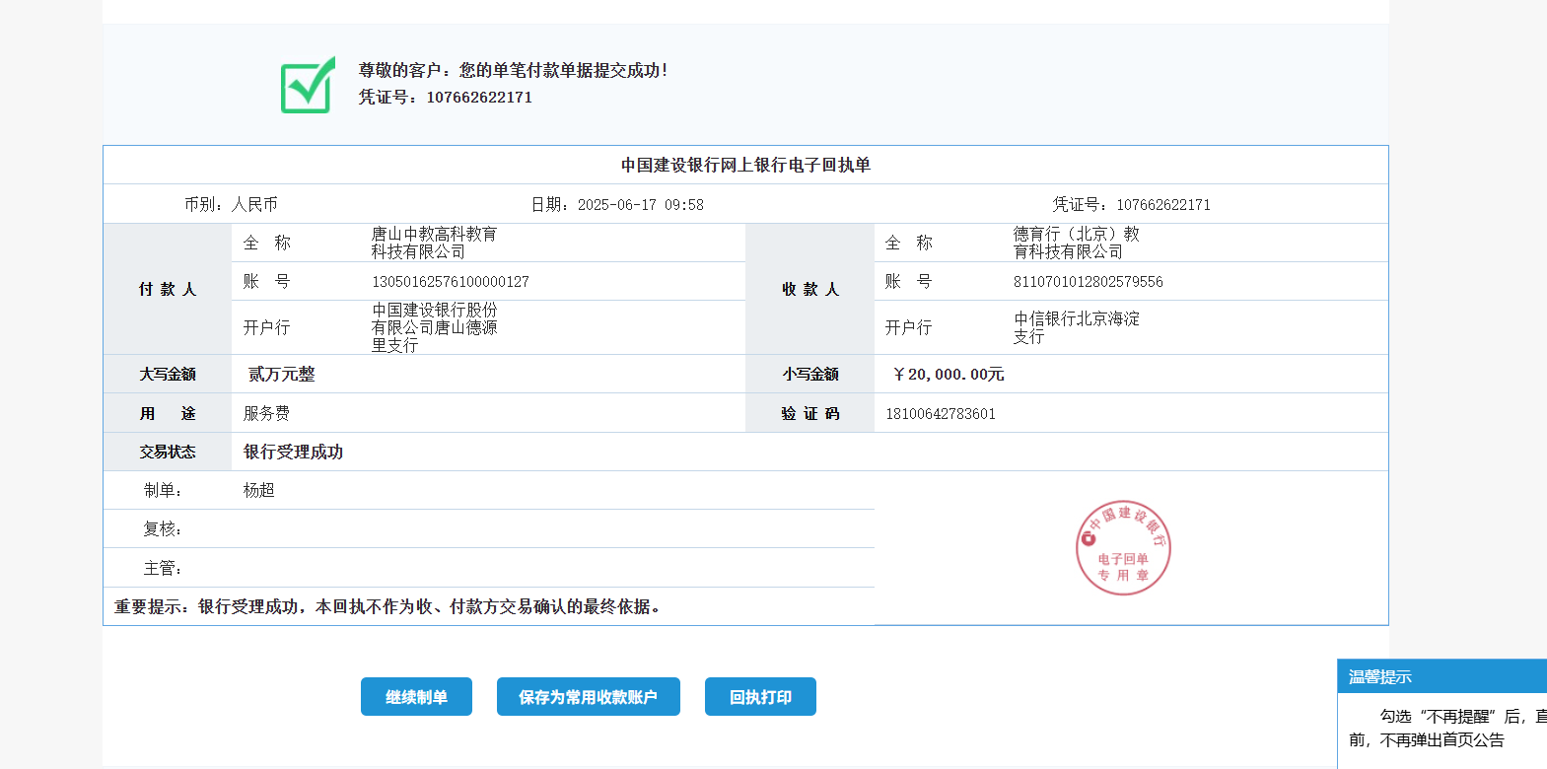Click the 重要提示 notice line

[x=388, y=606]
